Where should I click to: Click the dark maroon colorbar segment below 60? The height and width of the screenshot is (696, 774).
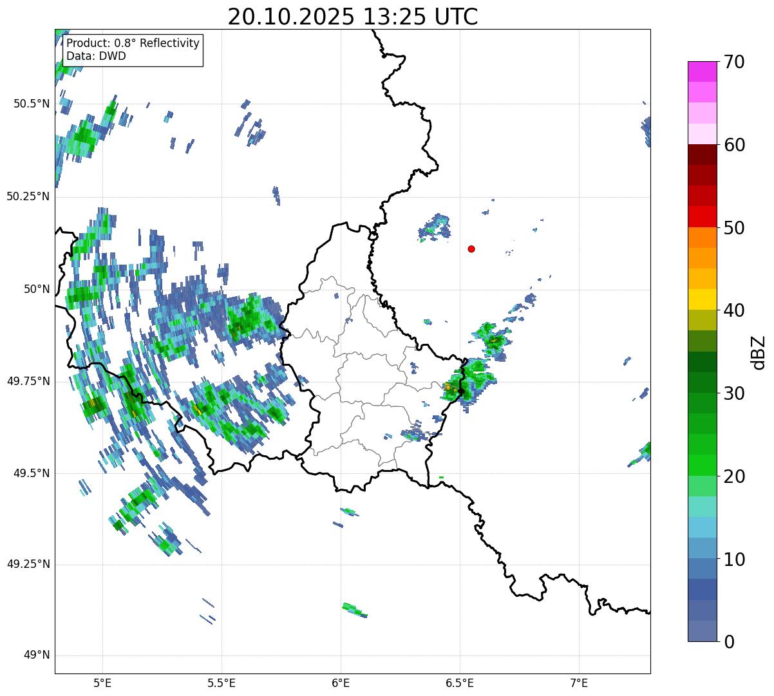703,155
